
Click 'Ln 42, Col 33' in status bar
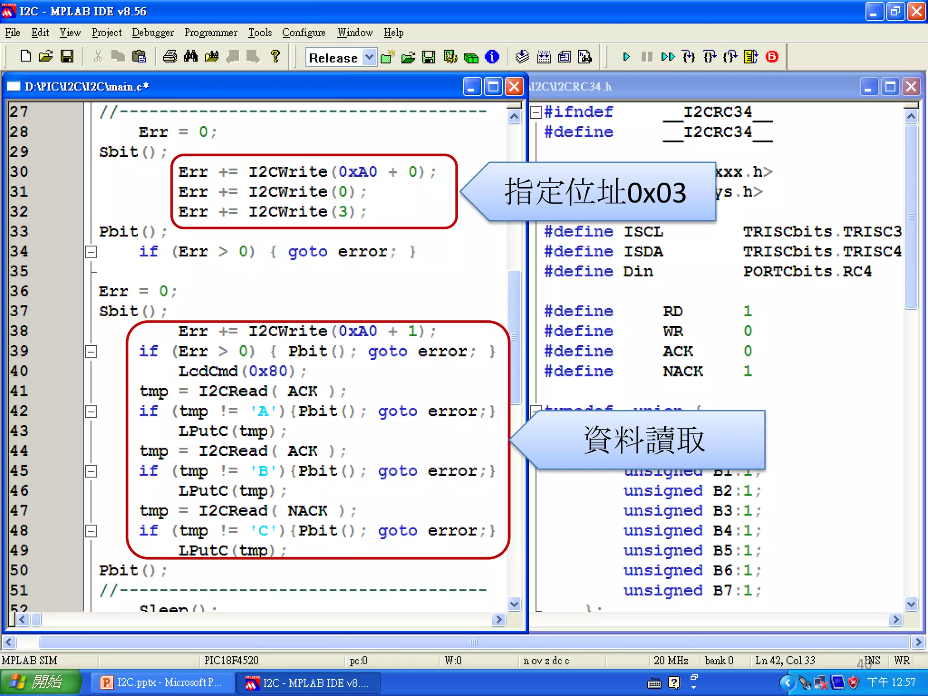[x=785, y=661]
